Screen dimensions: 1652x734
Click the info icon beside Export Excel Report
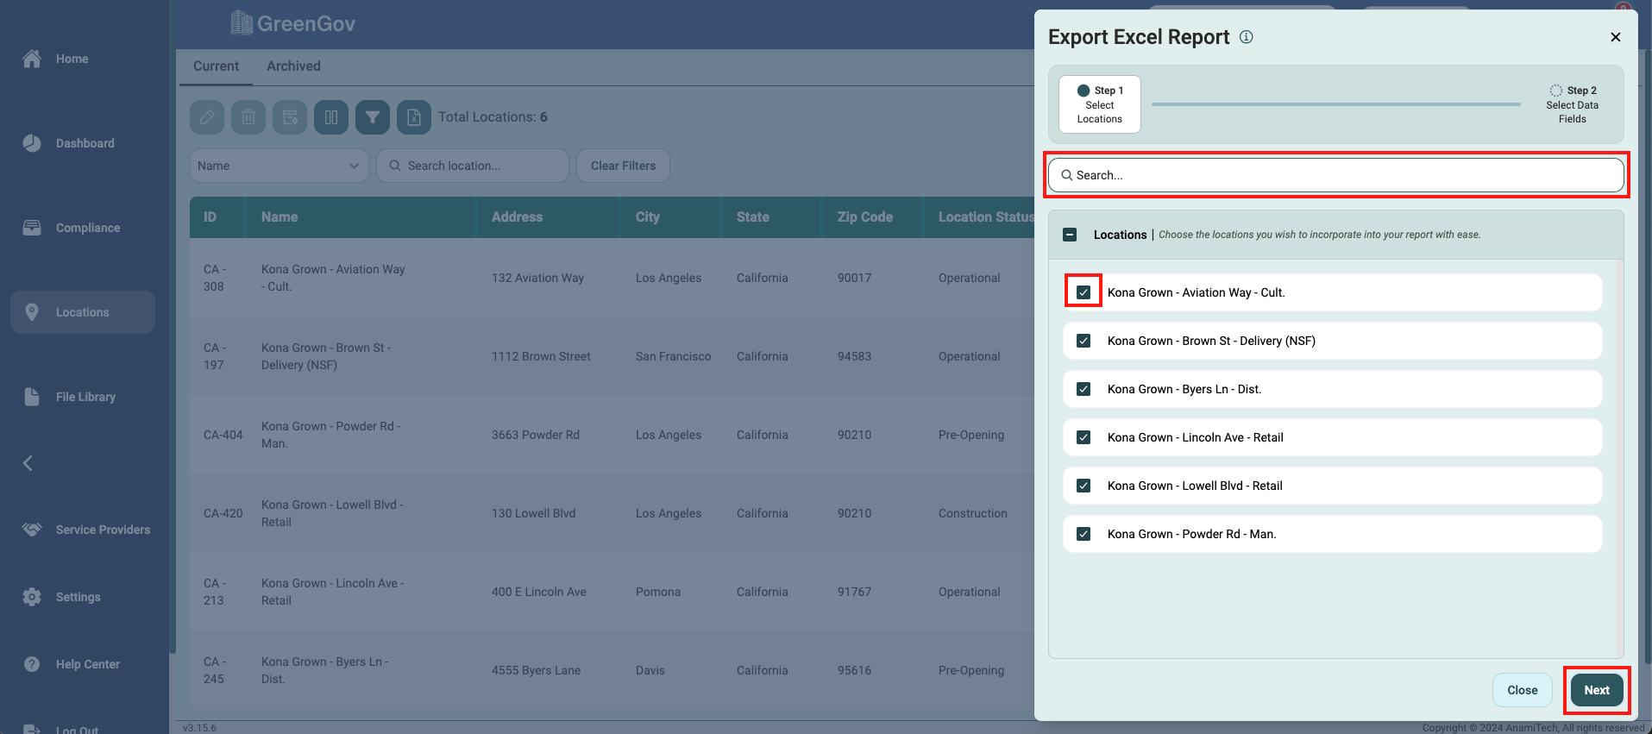click(x=1246, y=37)
